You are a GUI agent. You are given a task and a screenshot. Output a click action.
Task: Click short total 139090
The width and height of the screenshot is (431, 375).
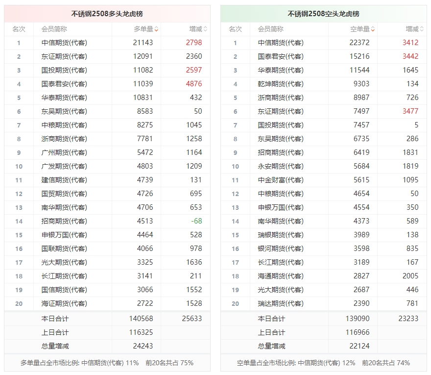358,319
